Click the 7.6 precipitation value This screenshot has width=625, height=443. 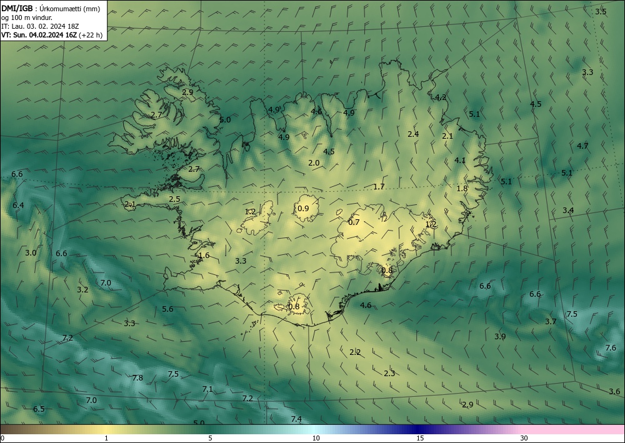[x=611, y=347]
